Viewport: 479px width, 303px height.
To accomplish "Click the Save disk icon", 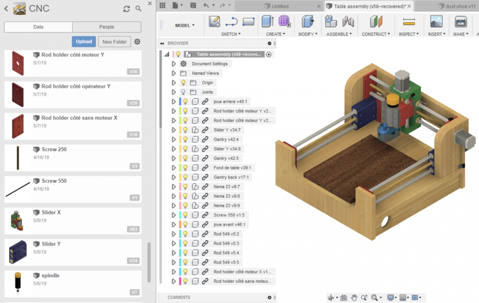I will click(193, 6).
